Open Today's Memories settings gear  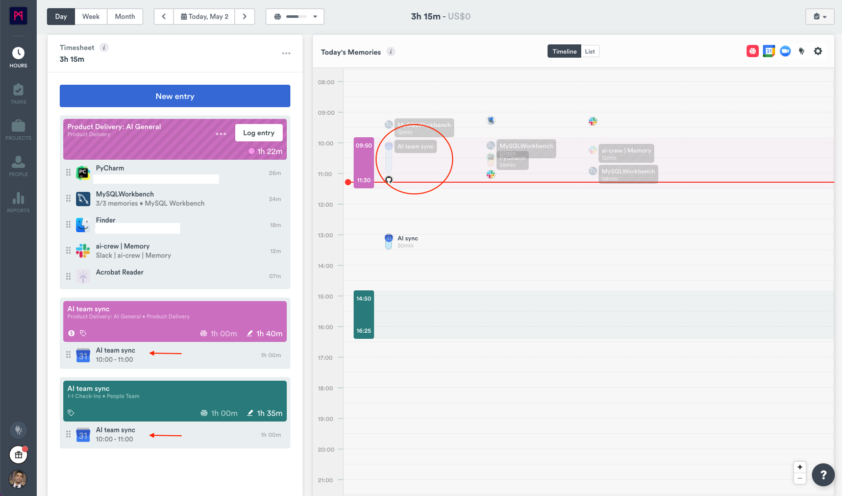click(x=818, y=51)
